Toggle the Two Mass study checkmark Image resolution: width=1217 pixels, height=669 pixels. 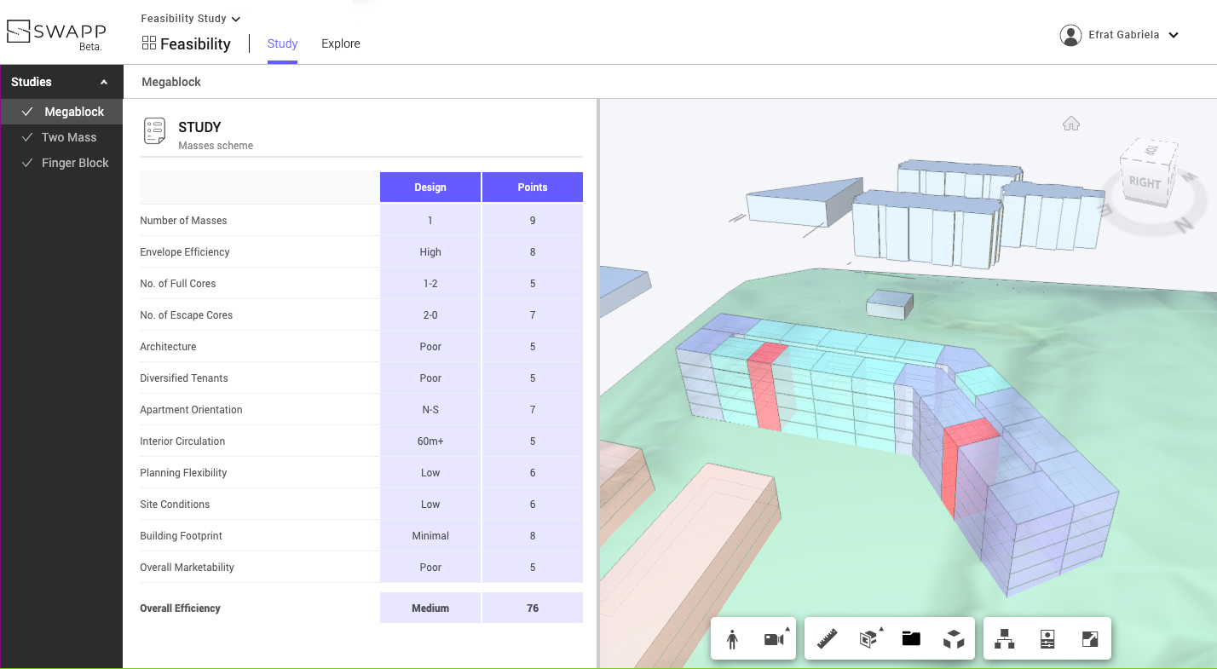point(27,137)
